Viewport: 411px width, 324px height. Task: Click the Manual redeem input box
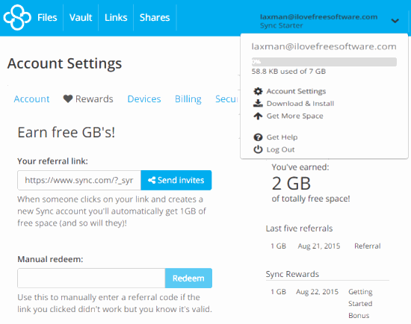coord(91,278)
